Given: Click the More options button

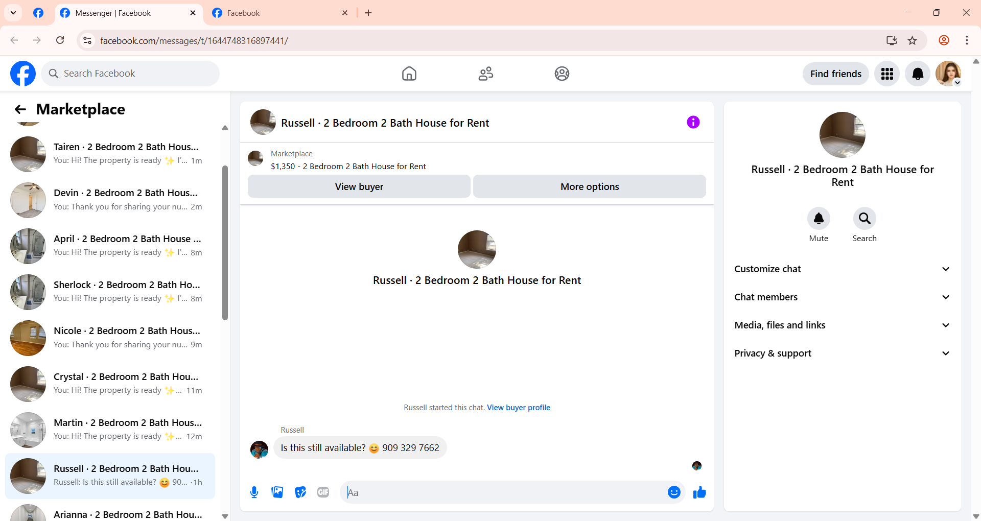Looking at the screenshot, I should tap(589, 186).
